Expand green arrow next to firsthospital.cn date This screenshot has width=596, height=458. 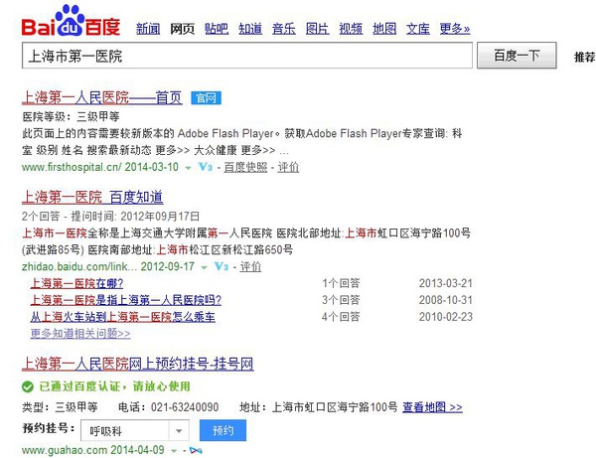click(189, 168)
